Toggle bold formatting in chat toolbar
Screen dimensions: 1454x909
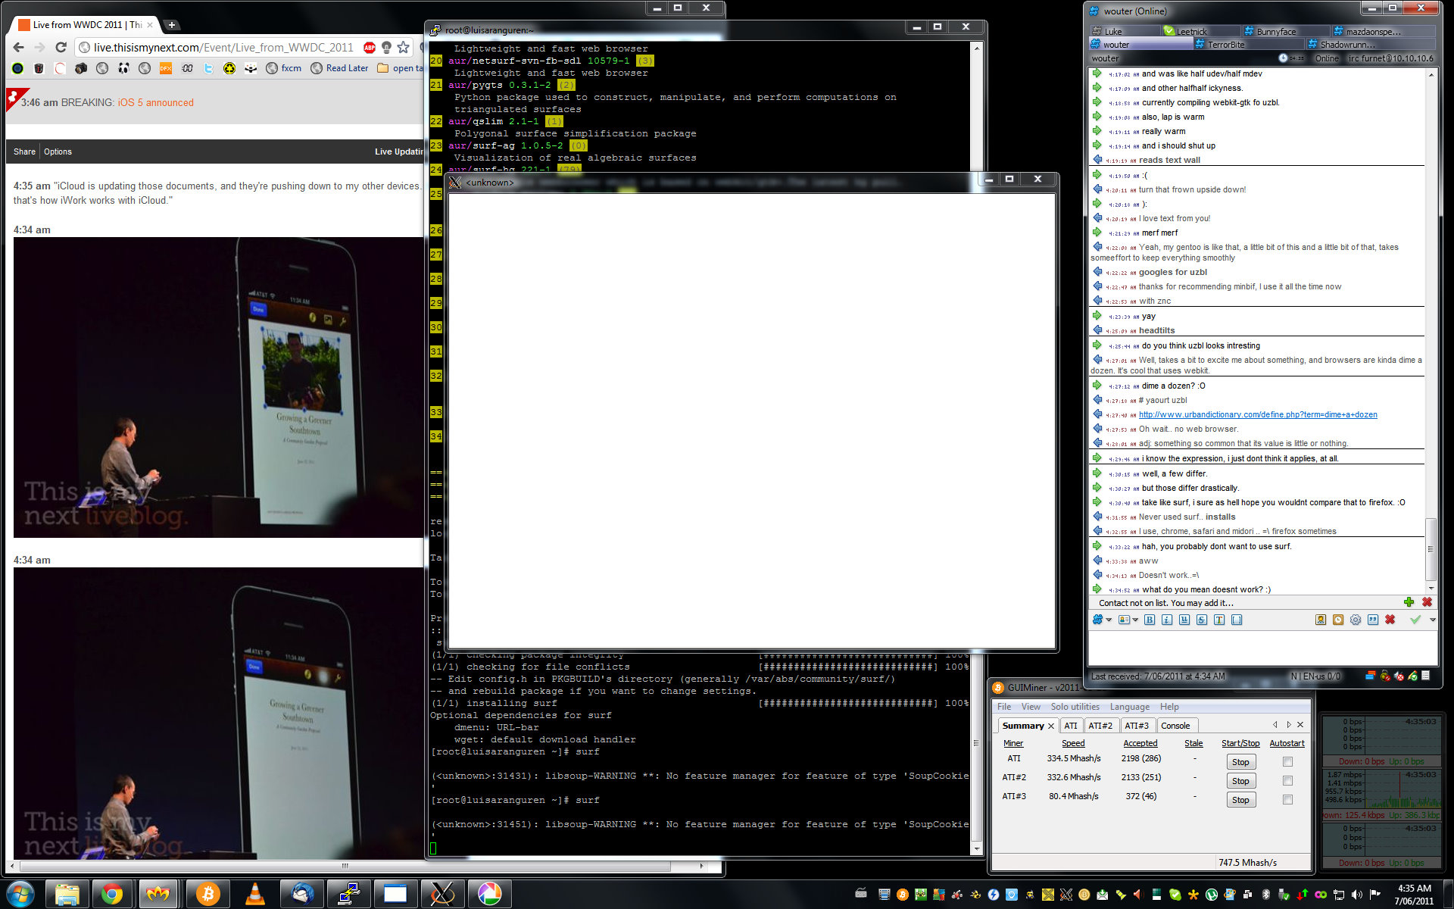point(1150,620)
